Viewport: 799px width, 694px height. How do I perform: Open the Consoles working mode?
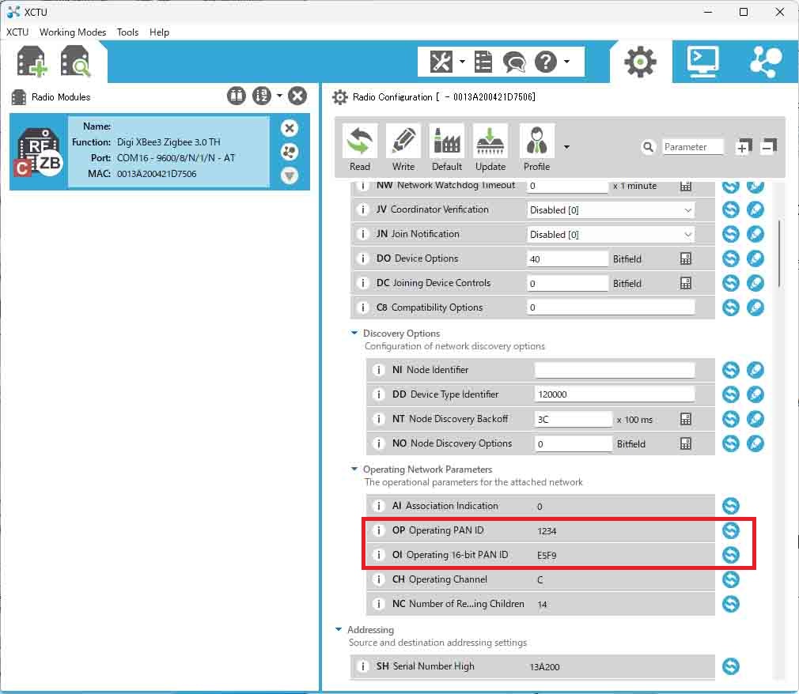702,62
